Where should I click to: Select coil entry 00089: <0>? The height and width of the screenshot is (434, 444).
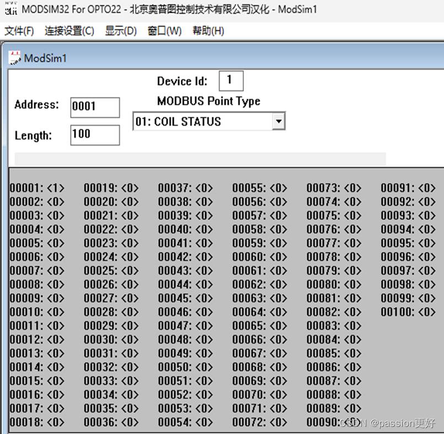pos(334,408)
